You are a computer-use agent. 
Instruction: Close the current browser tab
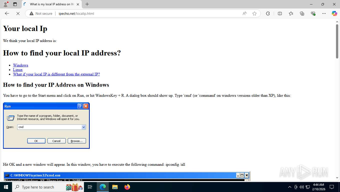click(78, 4)
